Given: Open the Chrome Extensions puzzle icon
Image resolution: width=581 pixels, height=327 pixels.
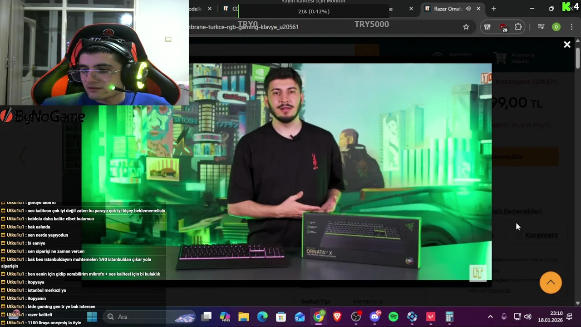Looking at the screenshot, I should pos(518,27).
